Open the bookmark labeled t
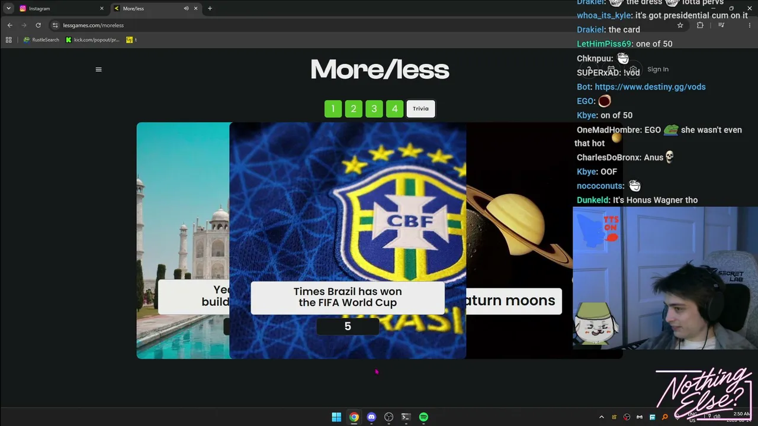 (x=131, y=40)
